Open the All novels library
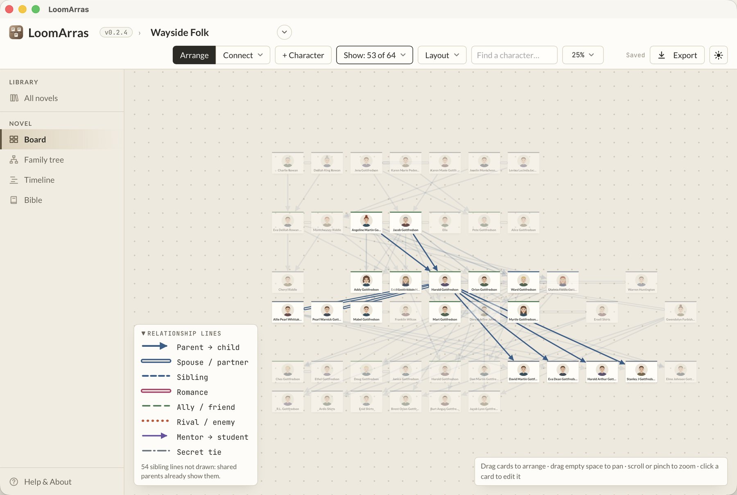 click(x=62, y=98)
